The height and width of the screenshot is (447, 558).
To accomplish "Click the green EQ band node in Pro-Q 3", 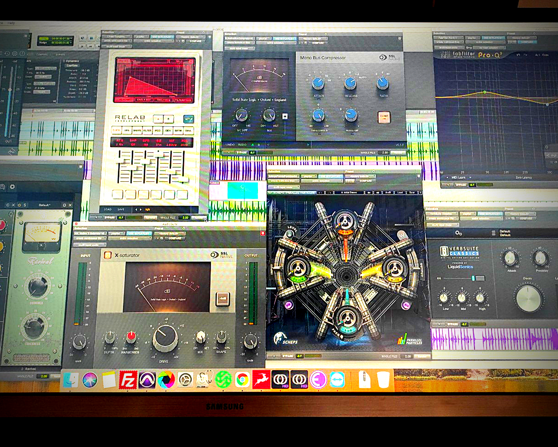I will (485, 92).
